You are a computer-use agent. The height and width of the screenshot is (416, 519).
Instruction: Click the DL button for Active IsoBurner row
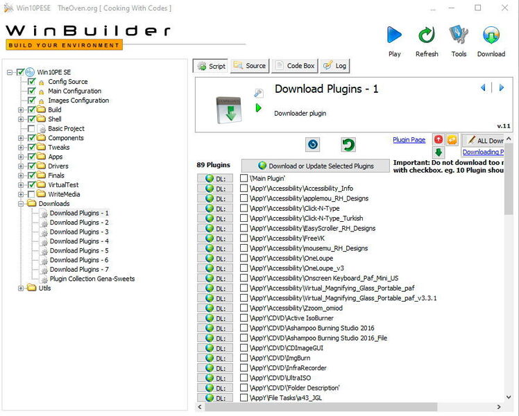[215, 318]
